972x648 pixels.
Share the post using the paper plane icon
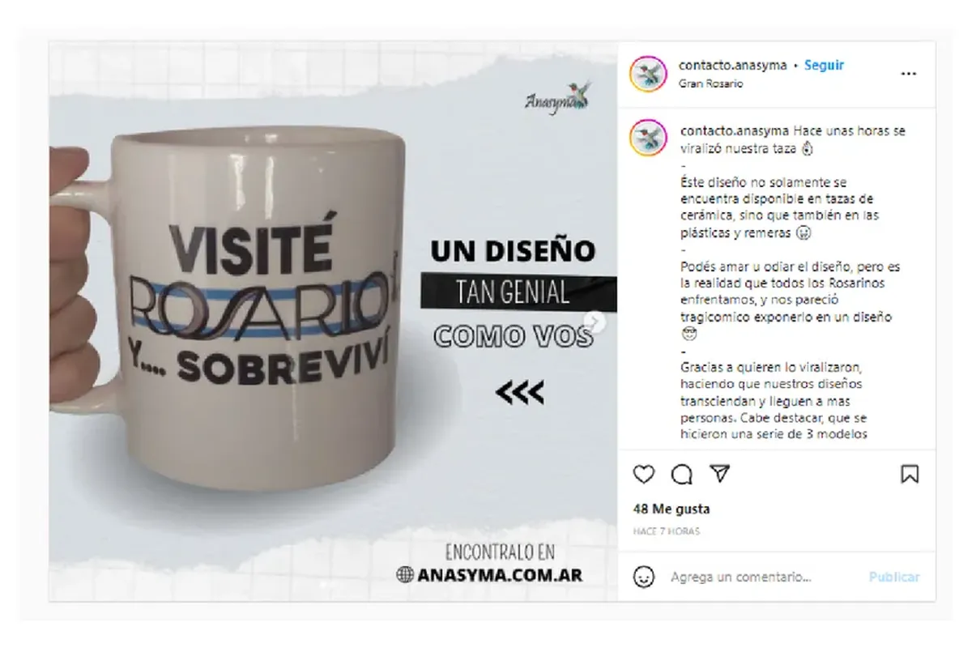719,474
